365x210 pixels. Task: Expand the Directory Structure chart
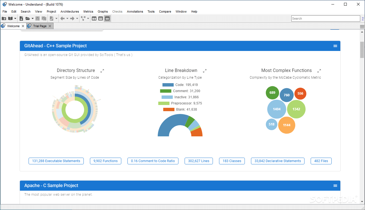(x=102, y=71)
